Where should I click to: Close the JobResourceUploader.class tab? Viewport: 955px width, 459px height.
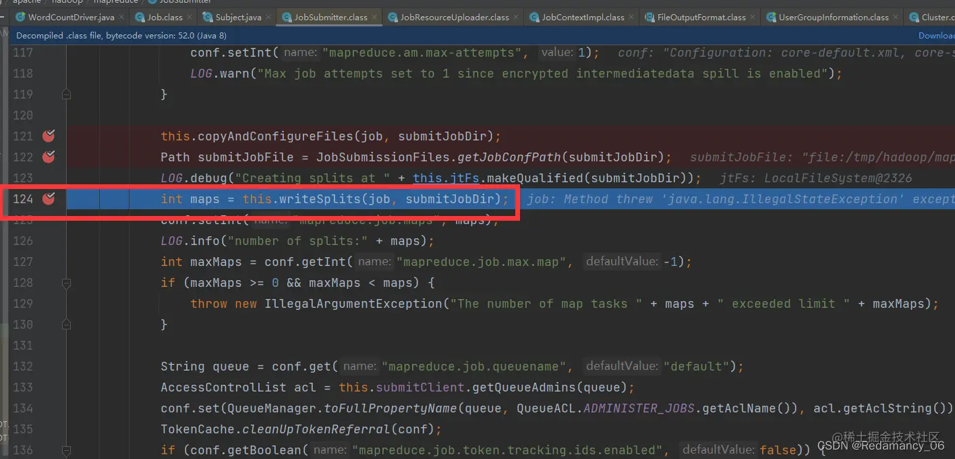click(515, 18)
